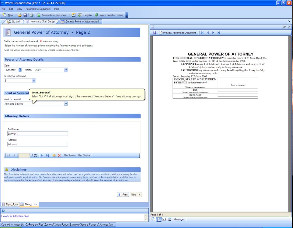Click the Save icon in main toolbar
The image size is (293, 228).
[25, 15]
